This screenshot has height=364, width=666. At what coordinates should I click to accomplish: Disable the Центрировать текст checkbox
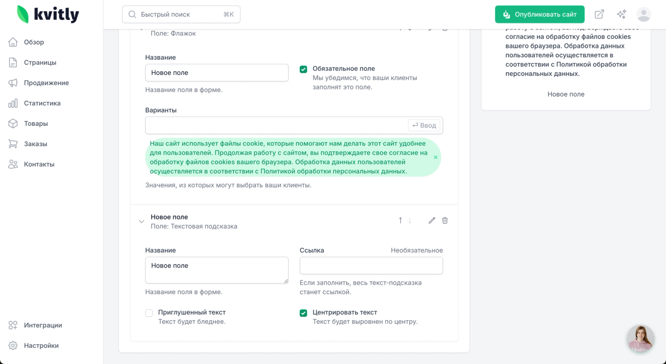point(303,313)
